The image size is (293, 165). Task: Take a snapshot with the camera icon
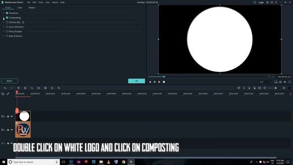tap(281, 82)
